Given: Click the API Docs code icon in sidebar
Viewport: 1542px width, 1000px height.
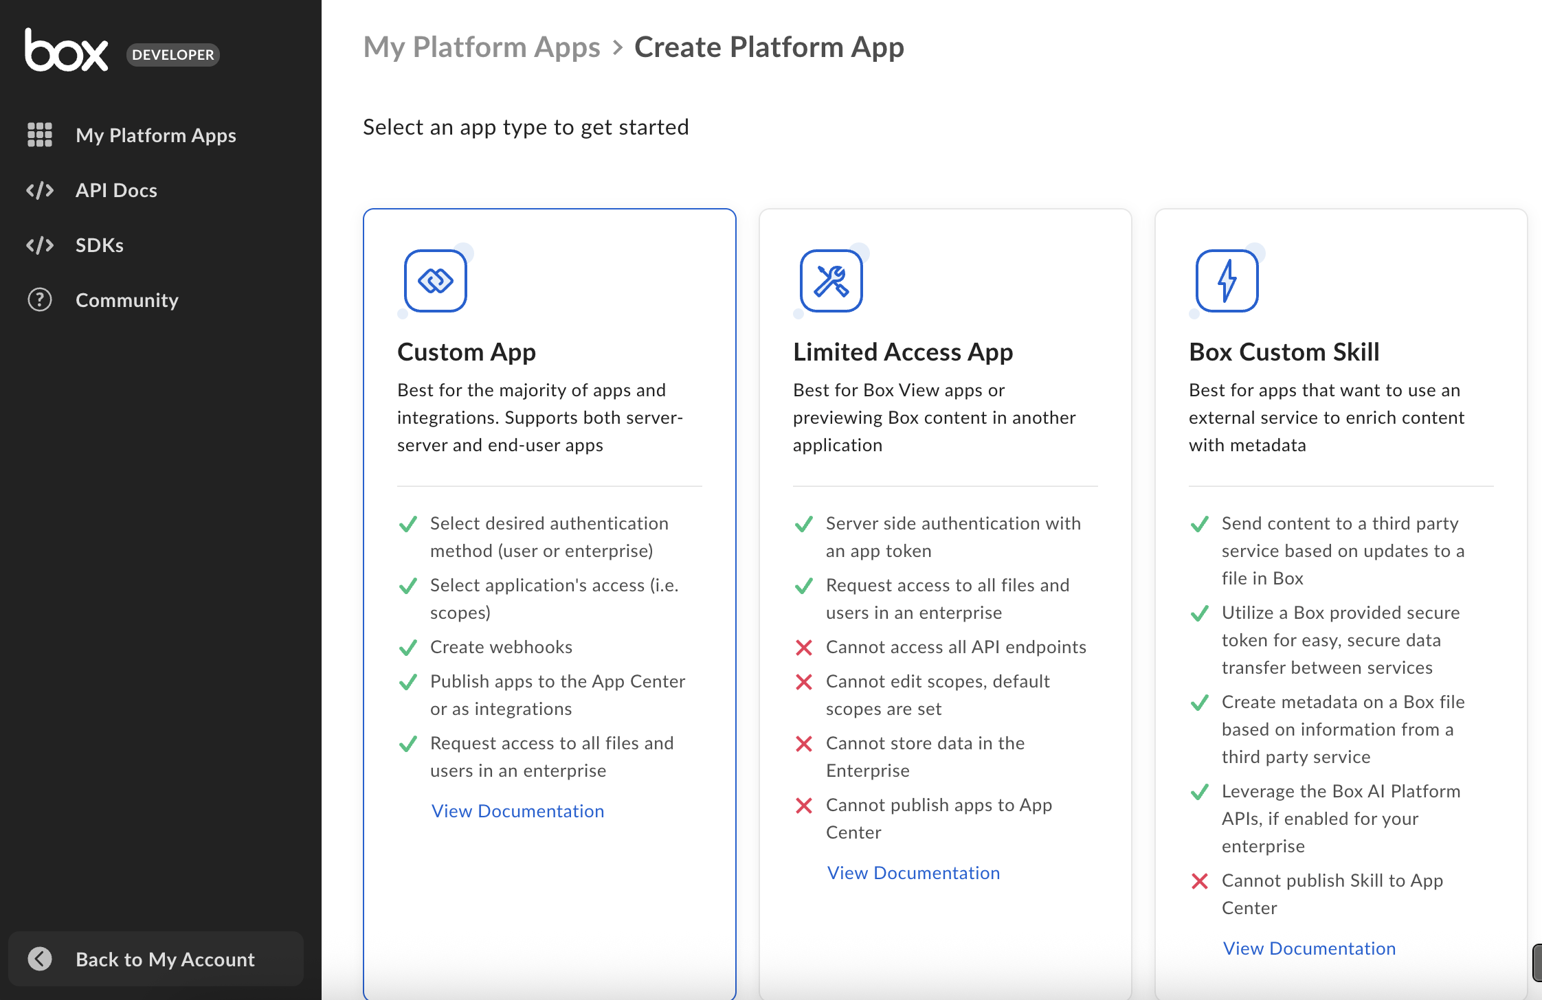Looking at the screenshot, I should pyautogui.click(x=40, y=190).
